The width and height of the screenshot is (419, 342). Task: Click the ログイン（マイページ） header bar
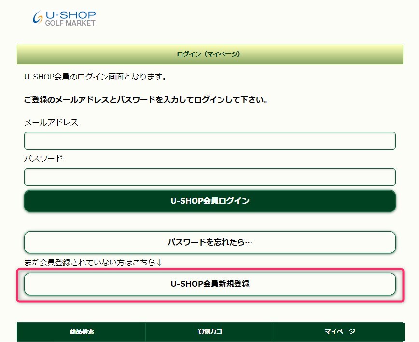pos(210,54)
